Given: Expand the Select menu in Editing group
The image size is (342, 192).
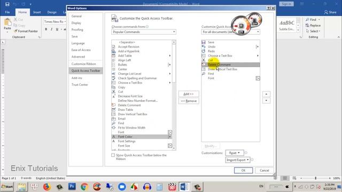Looking at the screenshot, I should click(313, 31).
